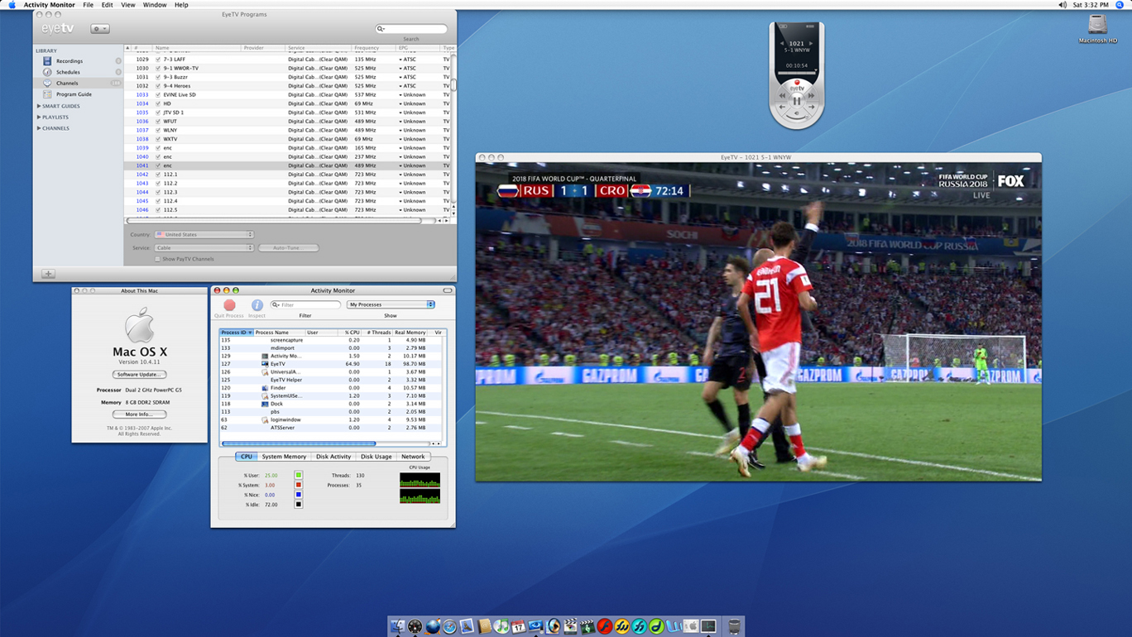Open My Processes show dropdown
This screenshot has height=637, width=1132.
point(391,304)
